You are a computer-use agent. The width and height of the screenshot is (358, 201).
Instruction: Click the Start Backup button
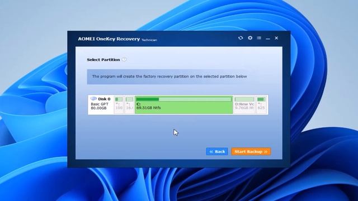click(251, 151)
